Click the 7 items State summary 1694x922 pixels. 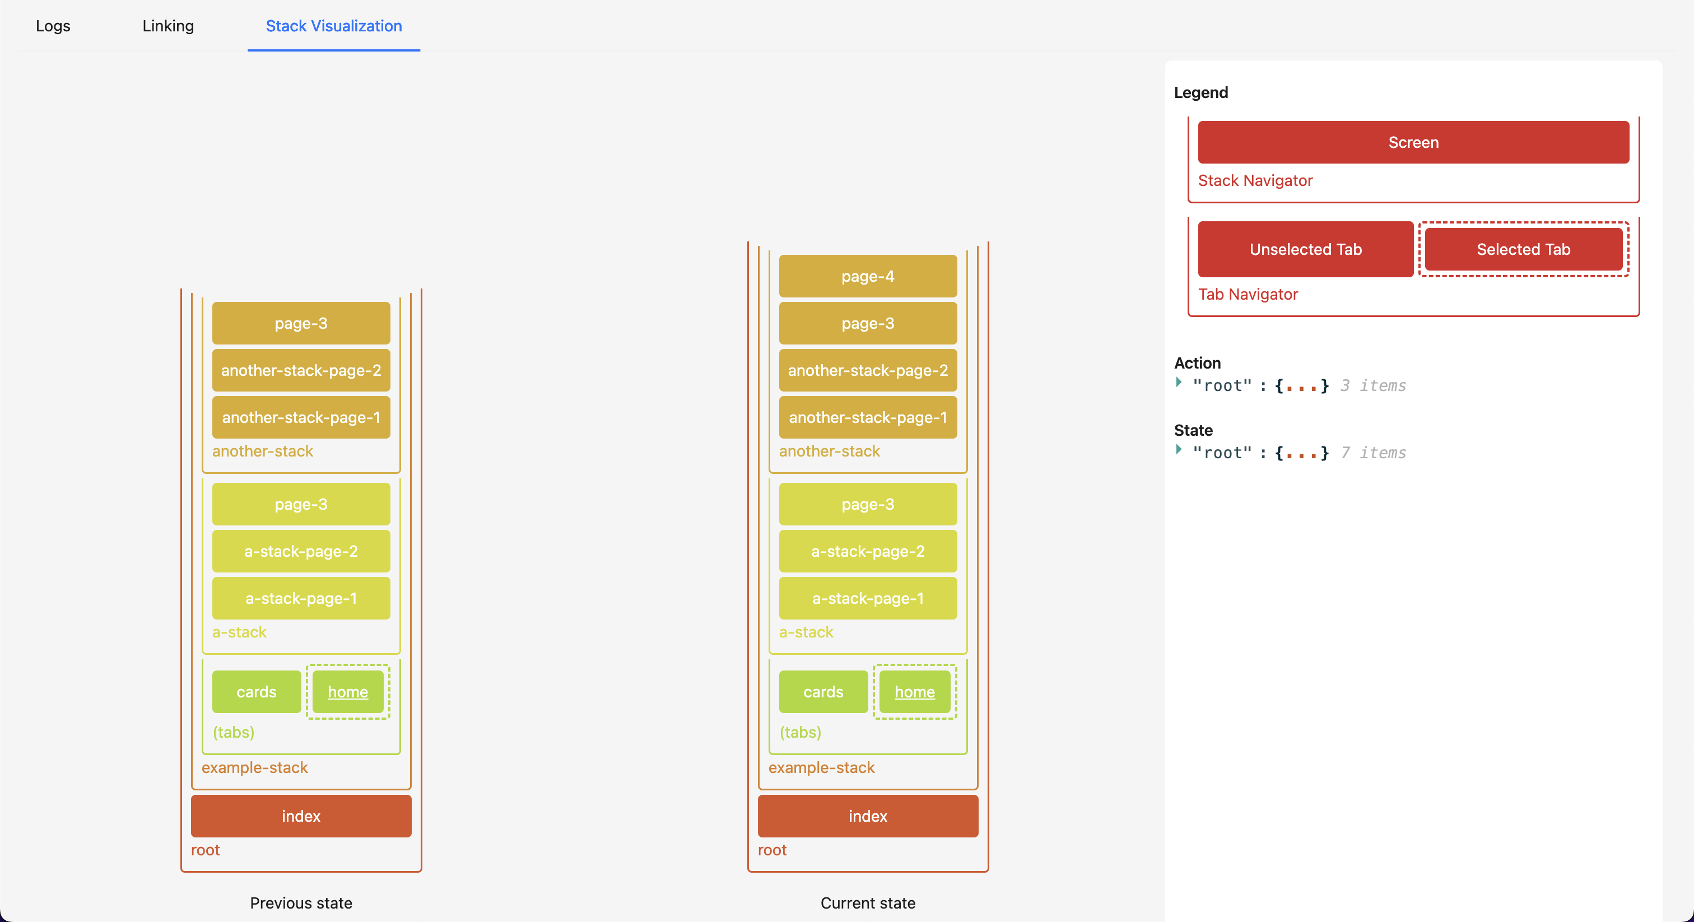pos(1372,453)
